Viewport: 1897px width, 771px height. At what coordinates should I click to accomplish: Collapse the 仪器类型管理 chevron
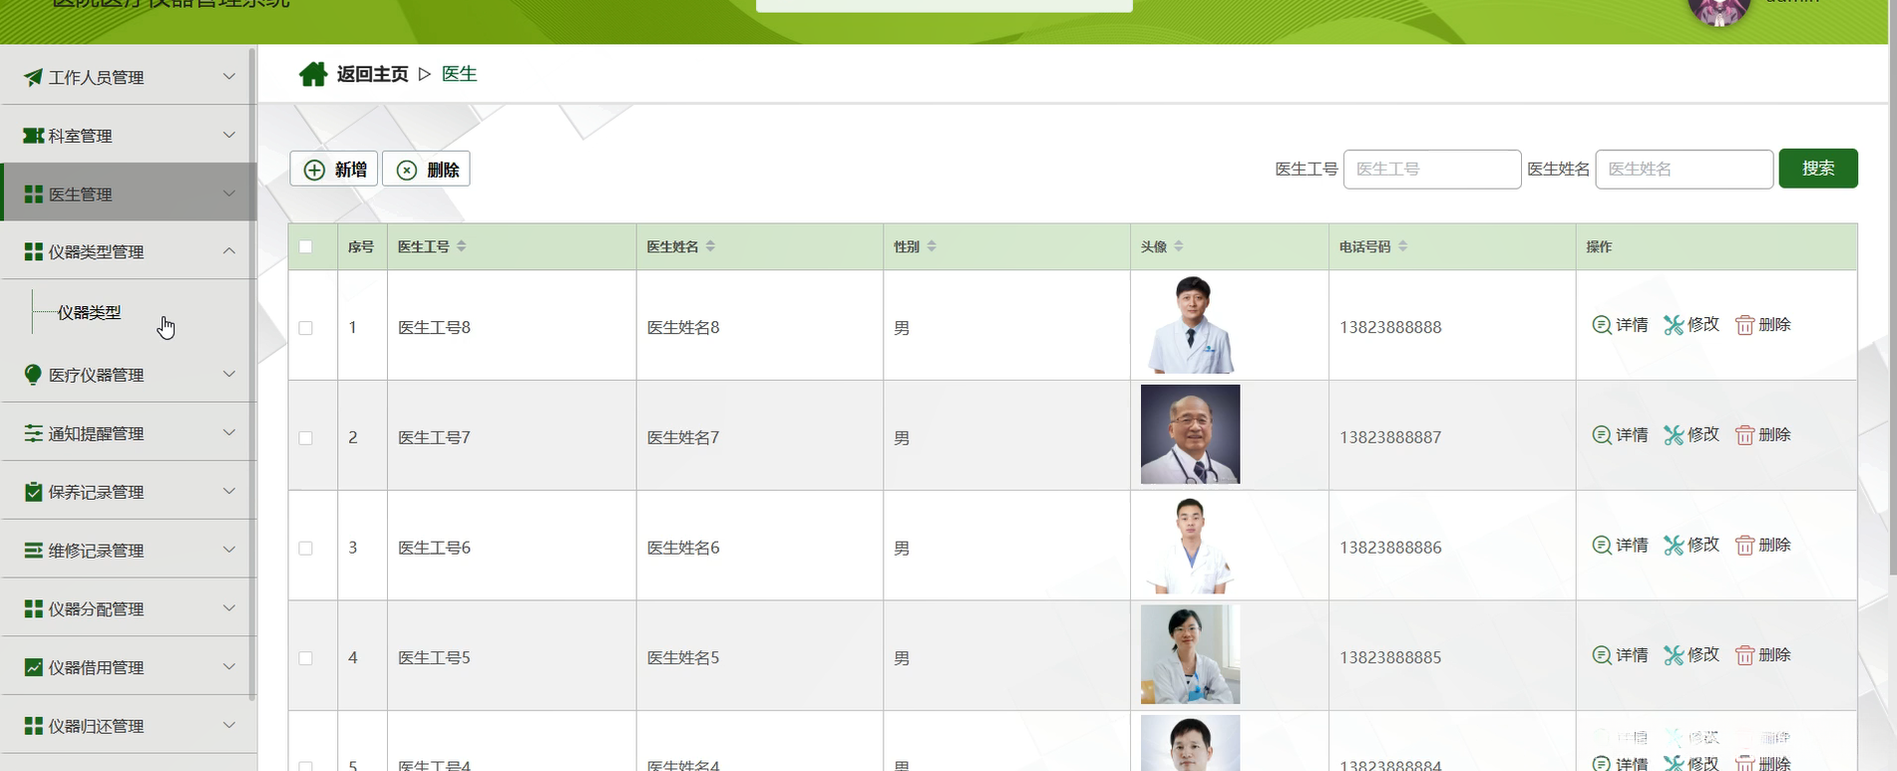tap(229, 251)
